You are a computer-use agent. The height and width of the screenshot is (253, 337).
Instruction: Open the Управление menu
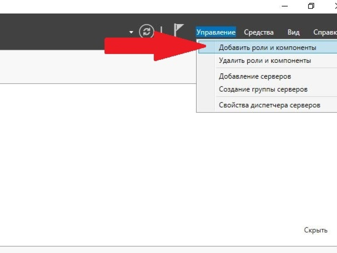coord(216,32)
